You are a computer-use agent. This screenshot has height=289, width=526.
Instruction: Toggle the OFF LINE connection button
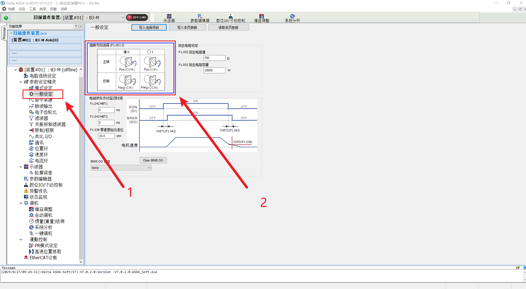click(137, 17)
